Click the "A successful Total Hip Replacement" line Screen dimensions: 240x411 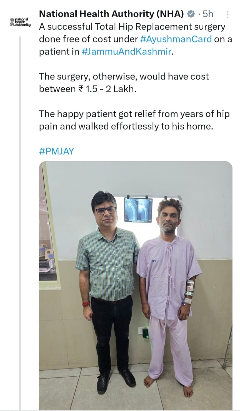pyautogui.click(x=132, y=27)
